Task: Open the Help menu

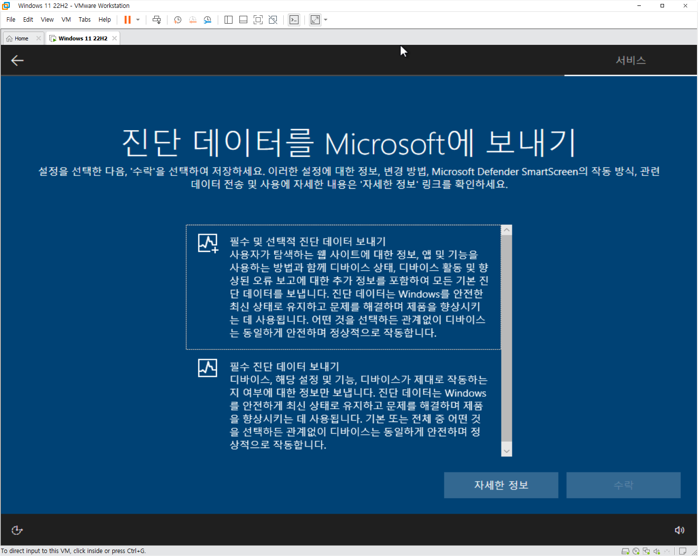Action: click(104, 20)
